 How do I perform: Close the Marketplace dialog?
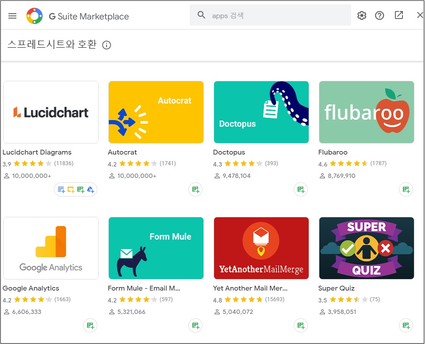[x=420, y=15]
